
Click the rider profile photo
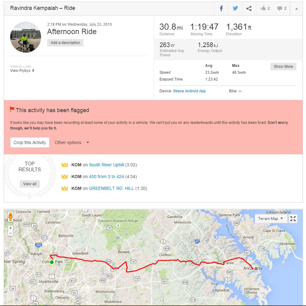click(26, 37)
